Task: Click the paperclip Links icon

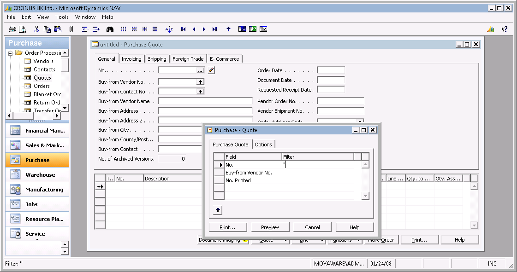Action: point(71,29)
